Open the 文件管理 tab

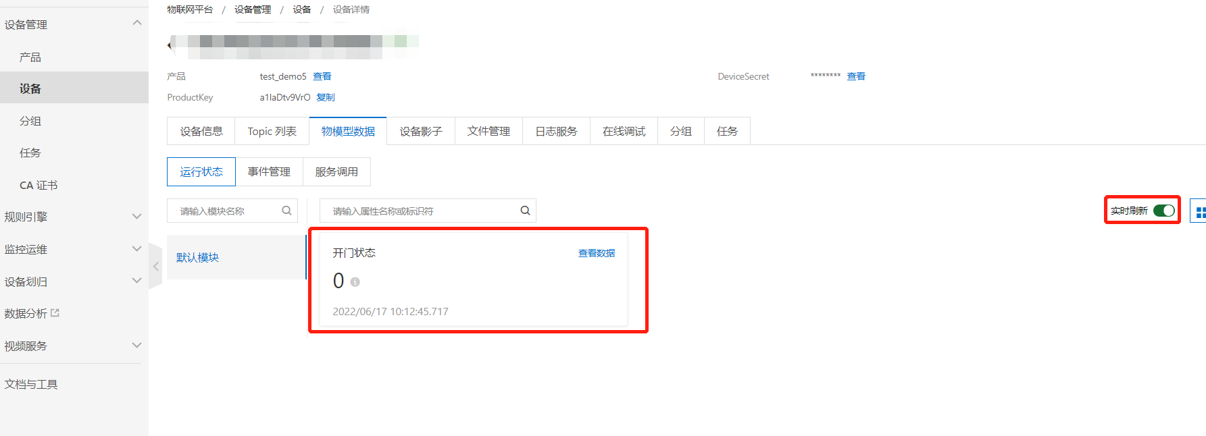488,131
